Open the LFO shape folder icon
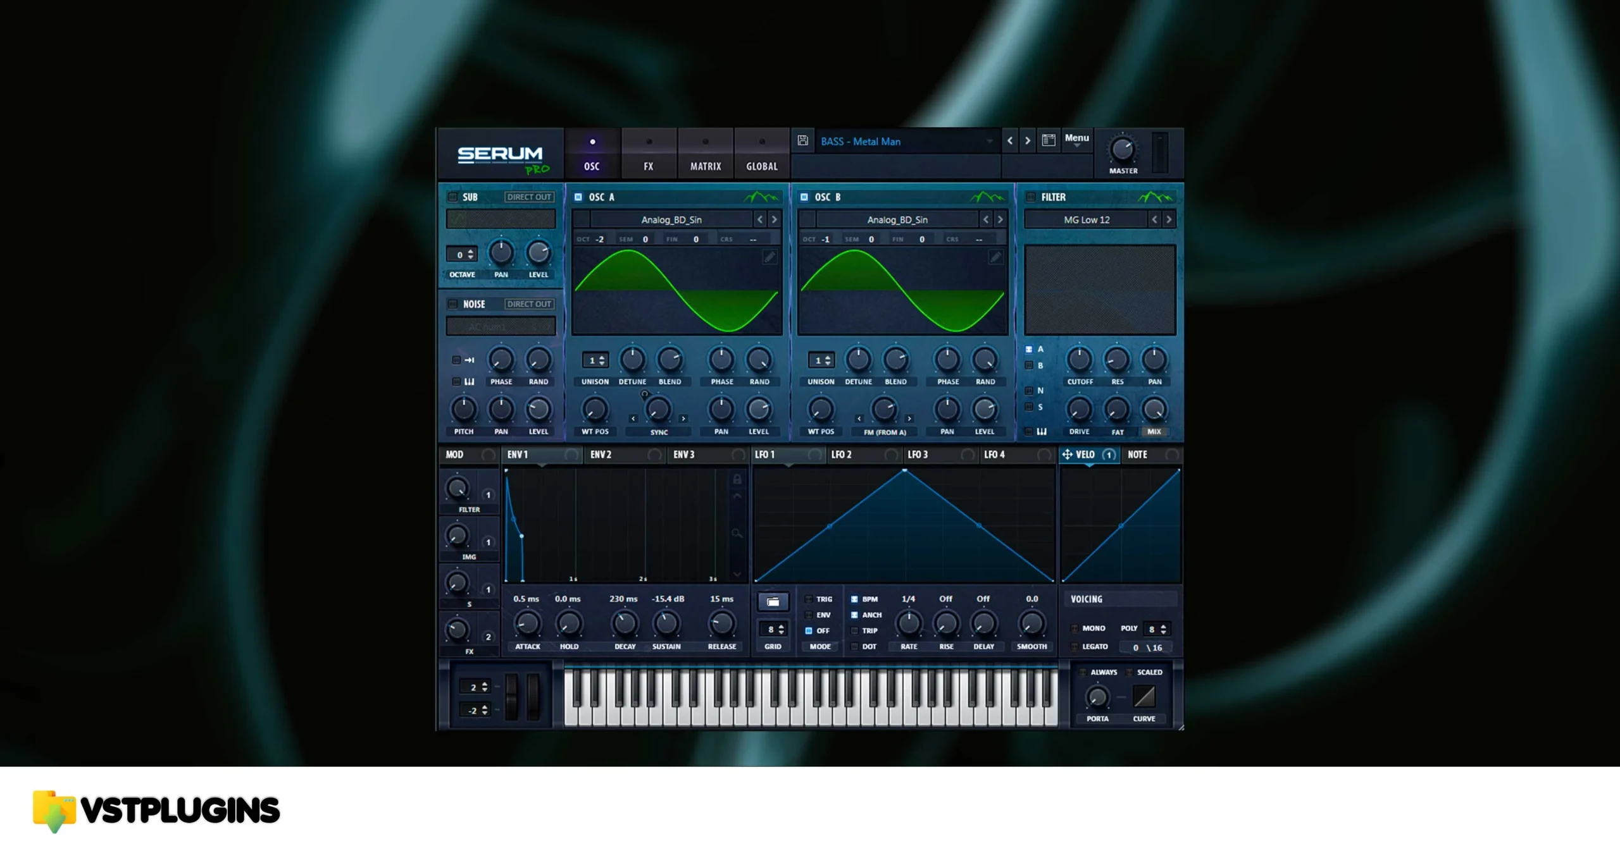The image size is (1620, 858). click(x=773, y=601)
